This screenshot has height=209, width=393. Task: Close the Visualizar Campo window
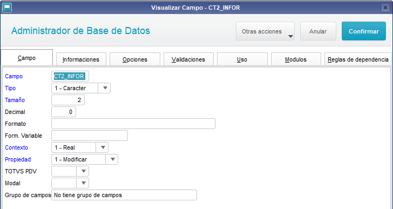pos(385,8)
